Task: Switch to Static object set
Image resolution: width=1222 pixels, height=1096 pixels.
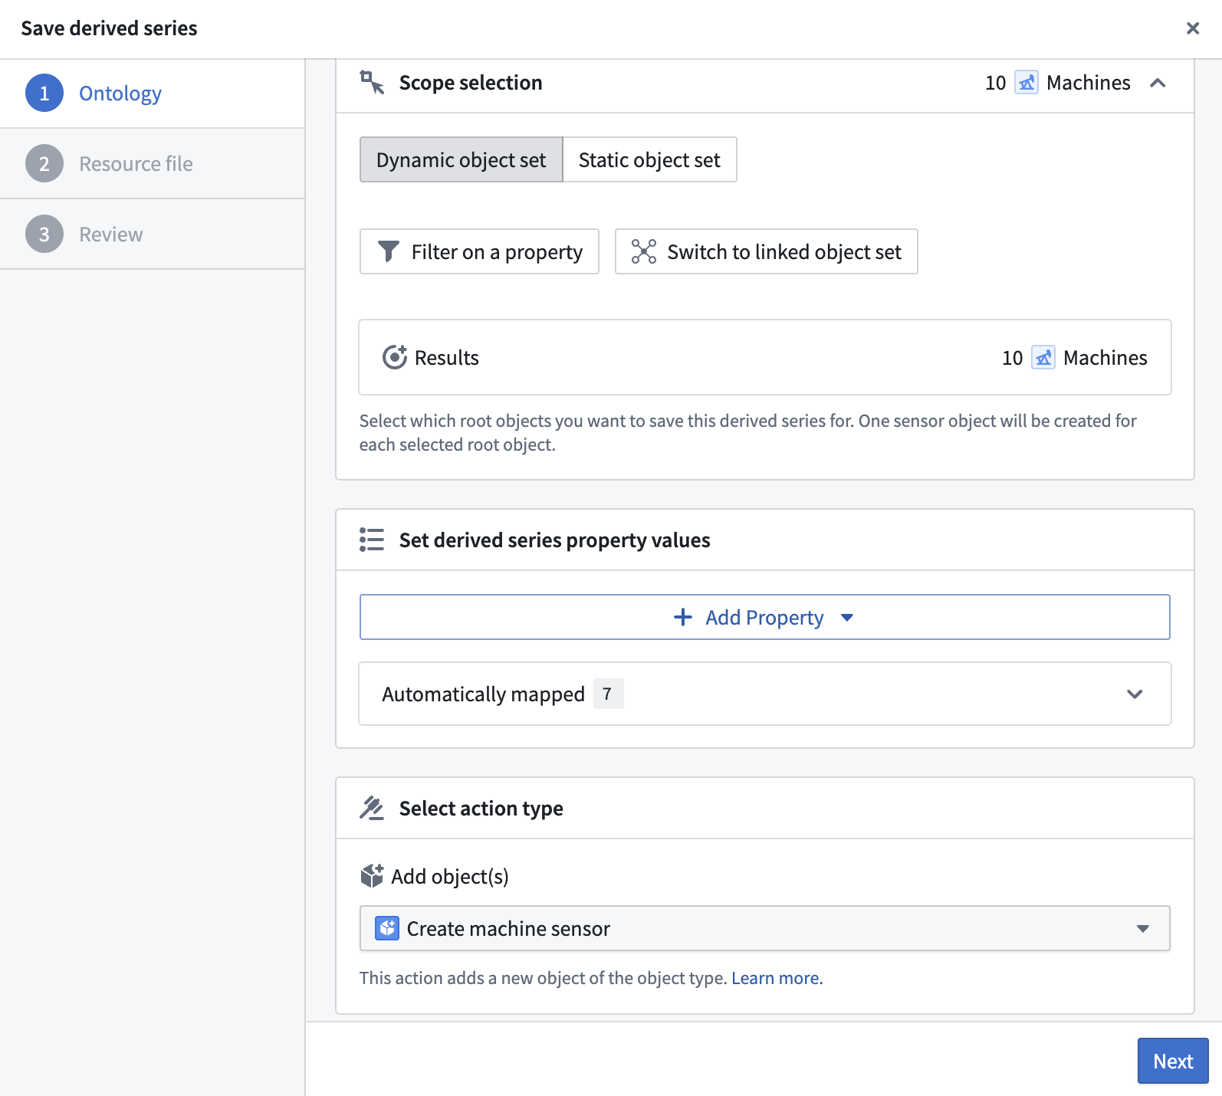Action: click(649, 159)
